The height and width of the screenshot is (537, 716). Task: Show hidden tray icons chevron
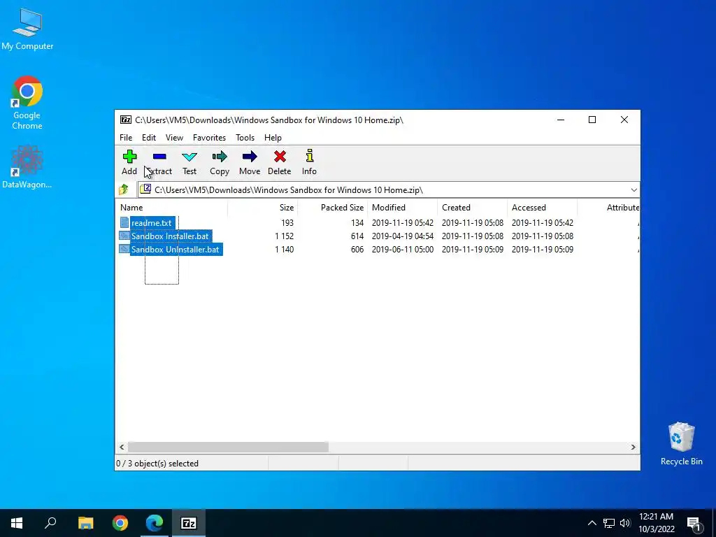click(592, 523)
